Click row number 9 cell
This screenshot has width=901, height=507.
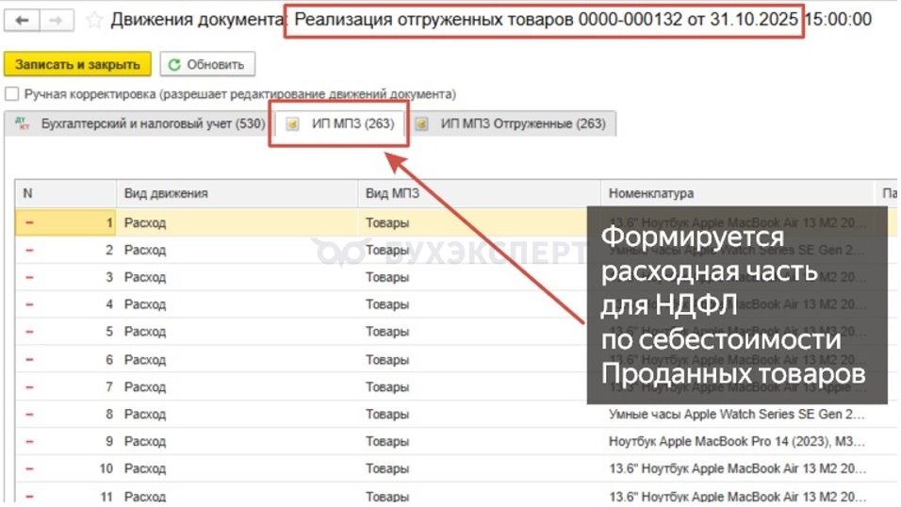66,441
